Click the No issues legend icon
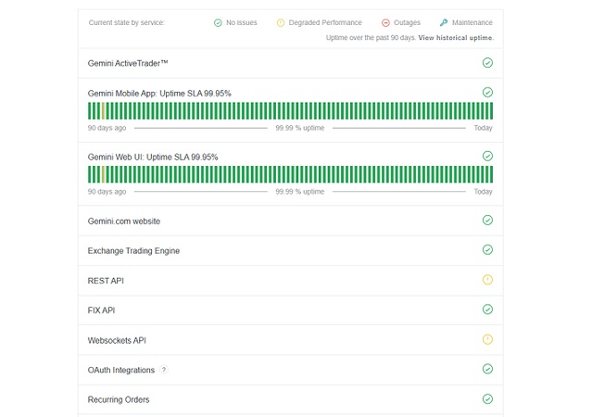The height and width of the screenshot is (417, 592). pyautogui.click(x=218, y=22)
